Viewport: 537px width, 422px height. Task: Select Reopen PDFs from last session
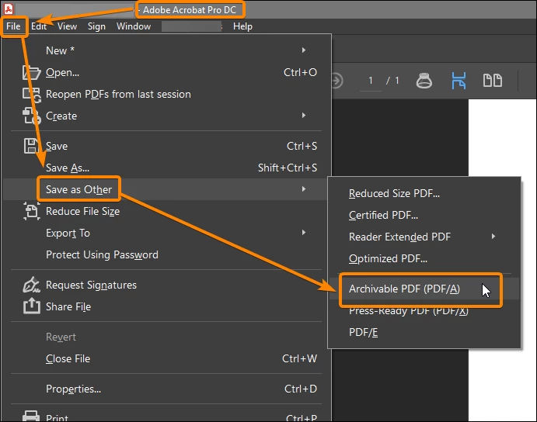pos(166,94)
